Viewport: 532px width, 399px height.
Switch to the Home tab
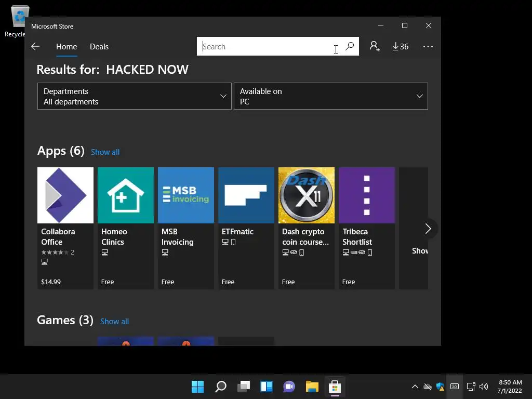[66, 46]
